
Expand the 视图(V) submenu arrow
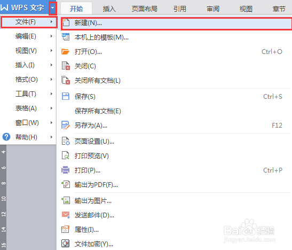point(51,51)
